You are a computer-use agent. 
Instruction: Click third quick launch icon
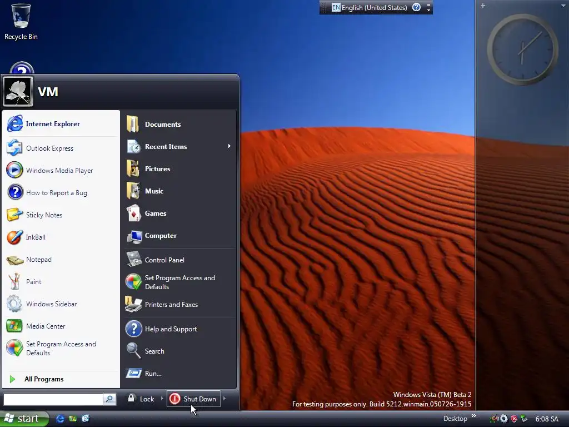[86, 419]
